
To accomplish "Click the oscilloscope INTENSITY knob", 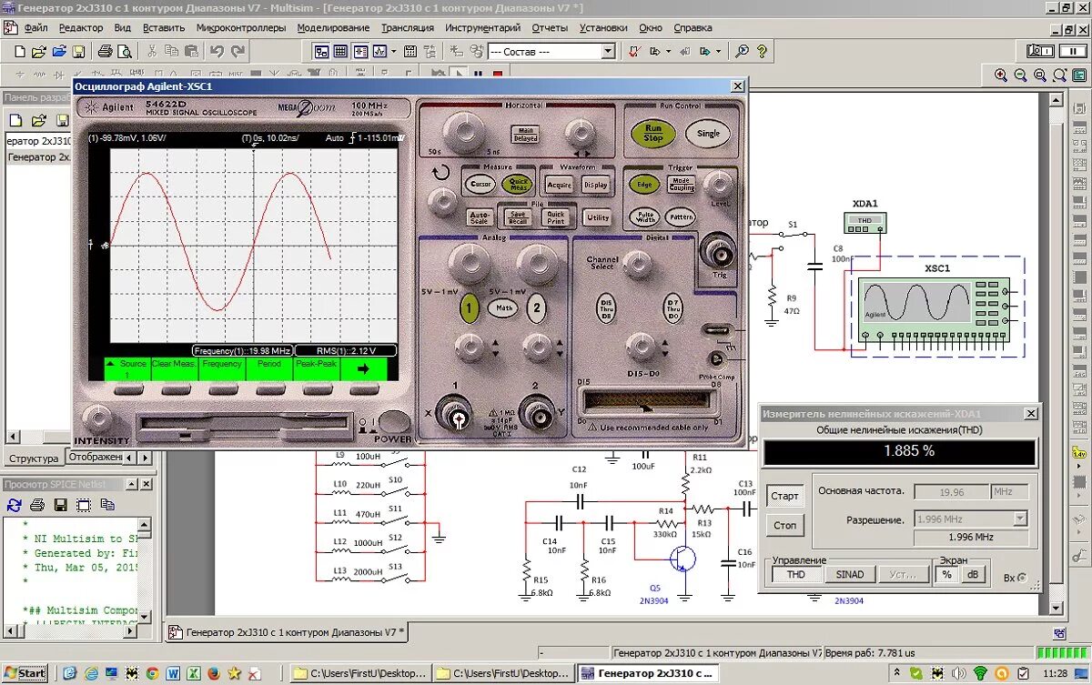I will click(x=98, y=420).
